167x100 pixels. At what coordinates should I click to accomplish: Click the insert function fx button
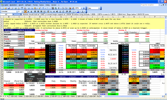tap(21, 14)
